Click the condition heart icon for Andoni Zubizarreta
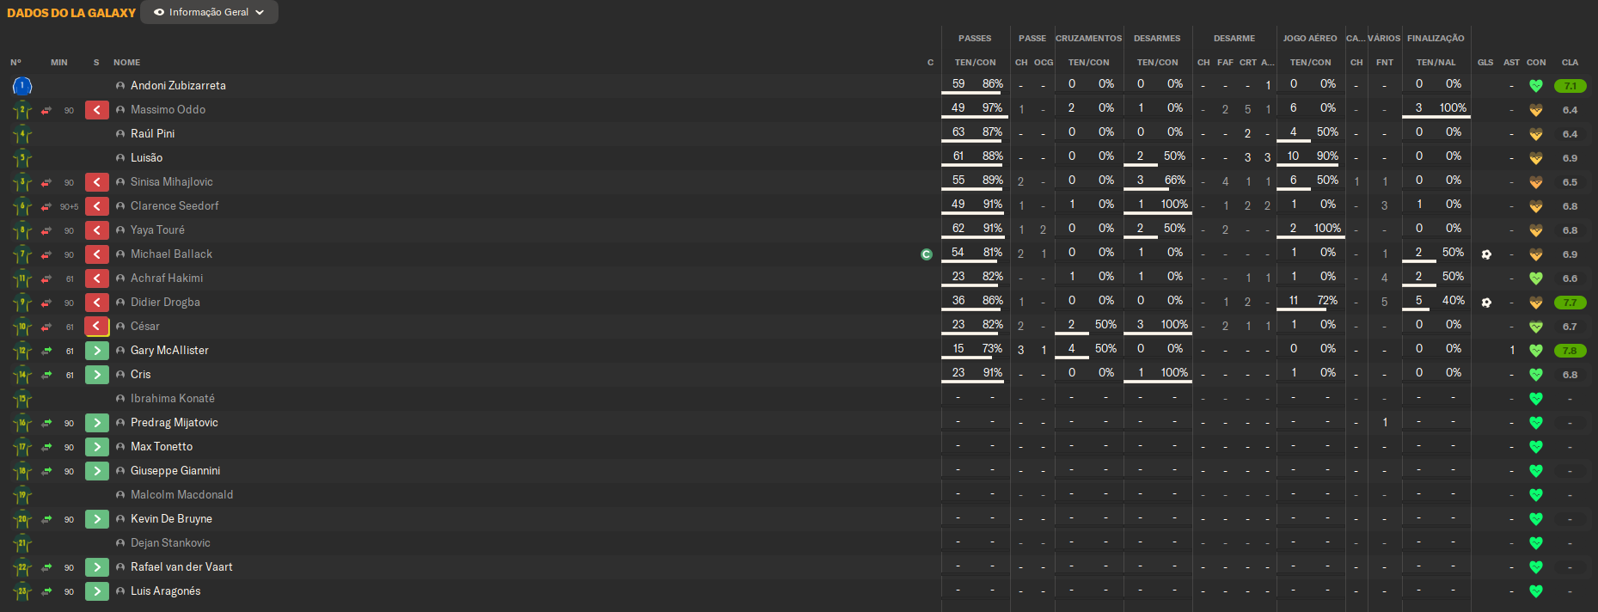This screenshot has width=1598, height=612. point(1536,86)
